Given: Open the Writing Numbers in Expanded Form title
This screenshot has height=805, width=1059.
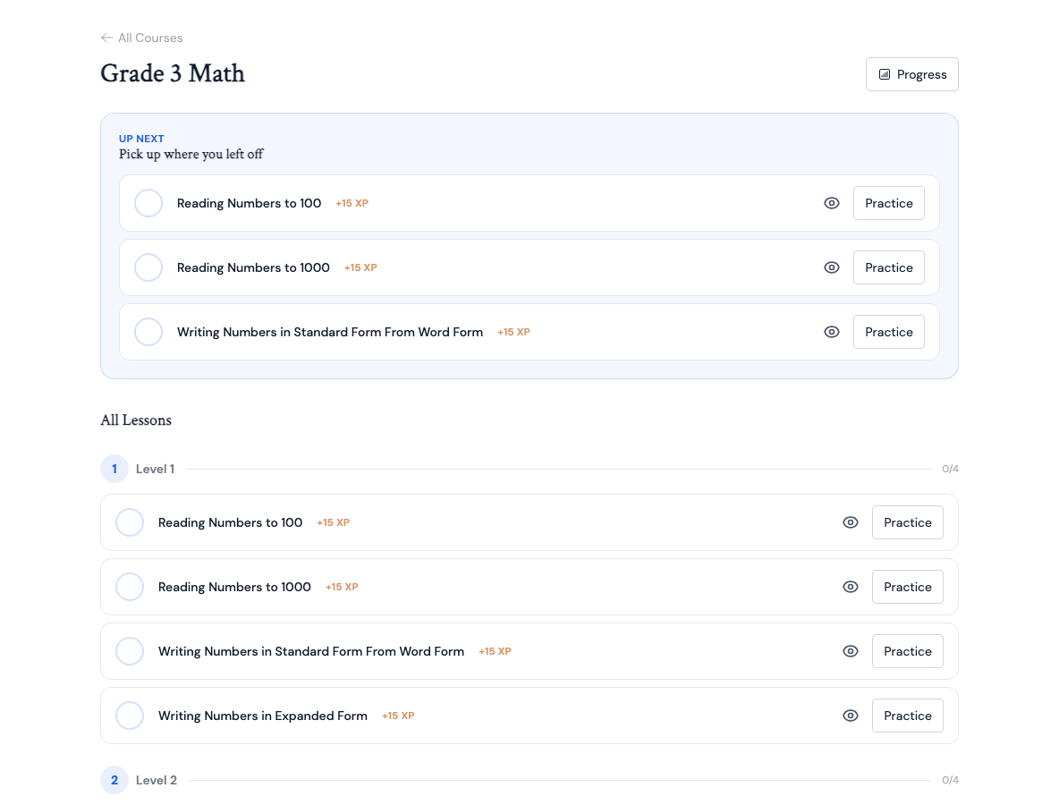Looking at the screenshot, I should click(263, 716).
